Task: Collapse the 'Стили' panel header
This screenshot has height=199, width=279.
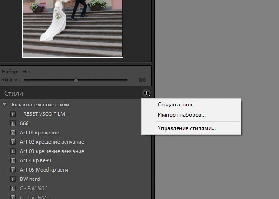Action: pos(13,94)
